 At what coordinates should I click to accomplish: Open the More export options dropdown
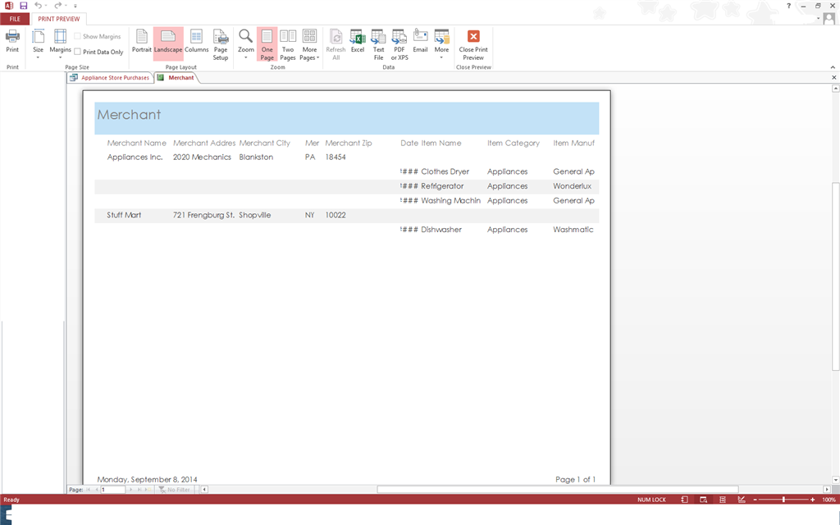click(x=441, y=44)
